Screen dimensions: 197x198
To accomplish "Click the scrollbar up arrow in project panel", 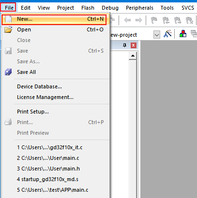I will tap(133, 56).
